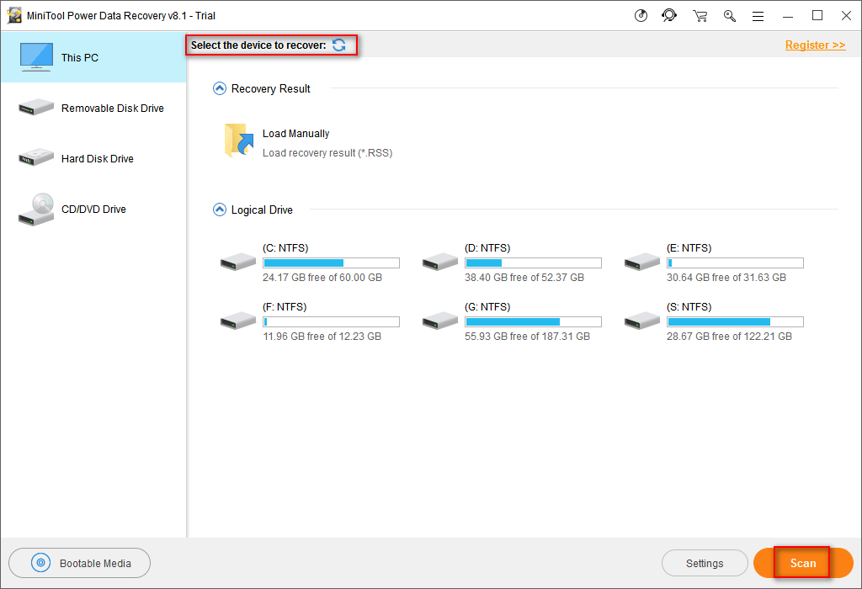This screenshot has width=862, height=589.
Task: Click the F: drive usage bar
Action: pyautogui.click(x=331, y=322)
